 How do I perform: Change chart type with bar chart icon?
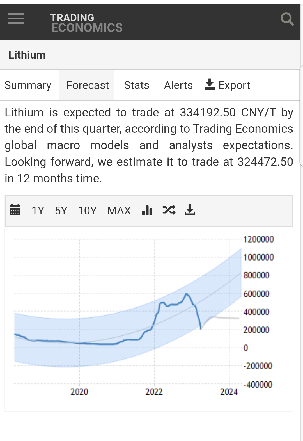(x=147, y=210)
